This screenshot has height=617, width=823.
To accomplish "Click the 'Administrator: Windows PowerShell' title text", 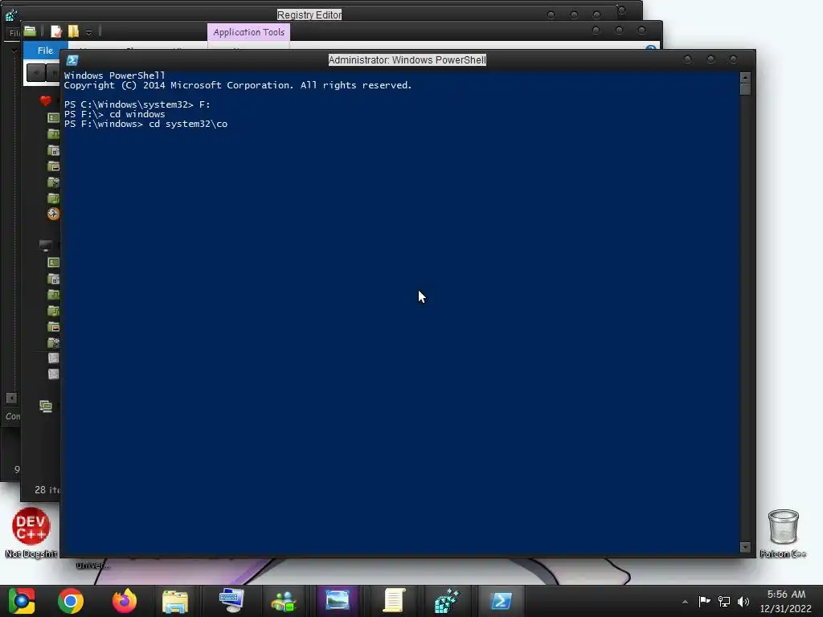I will (x=407, y=59).
